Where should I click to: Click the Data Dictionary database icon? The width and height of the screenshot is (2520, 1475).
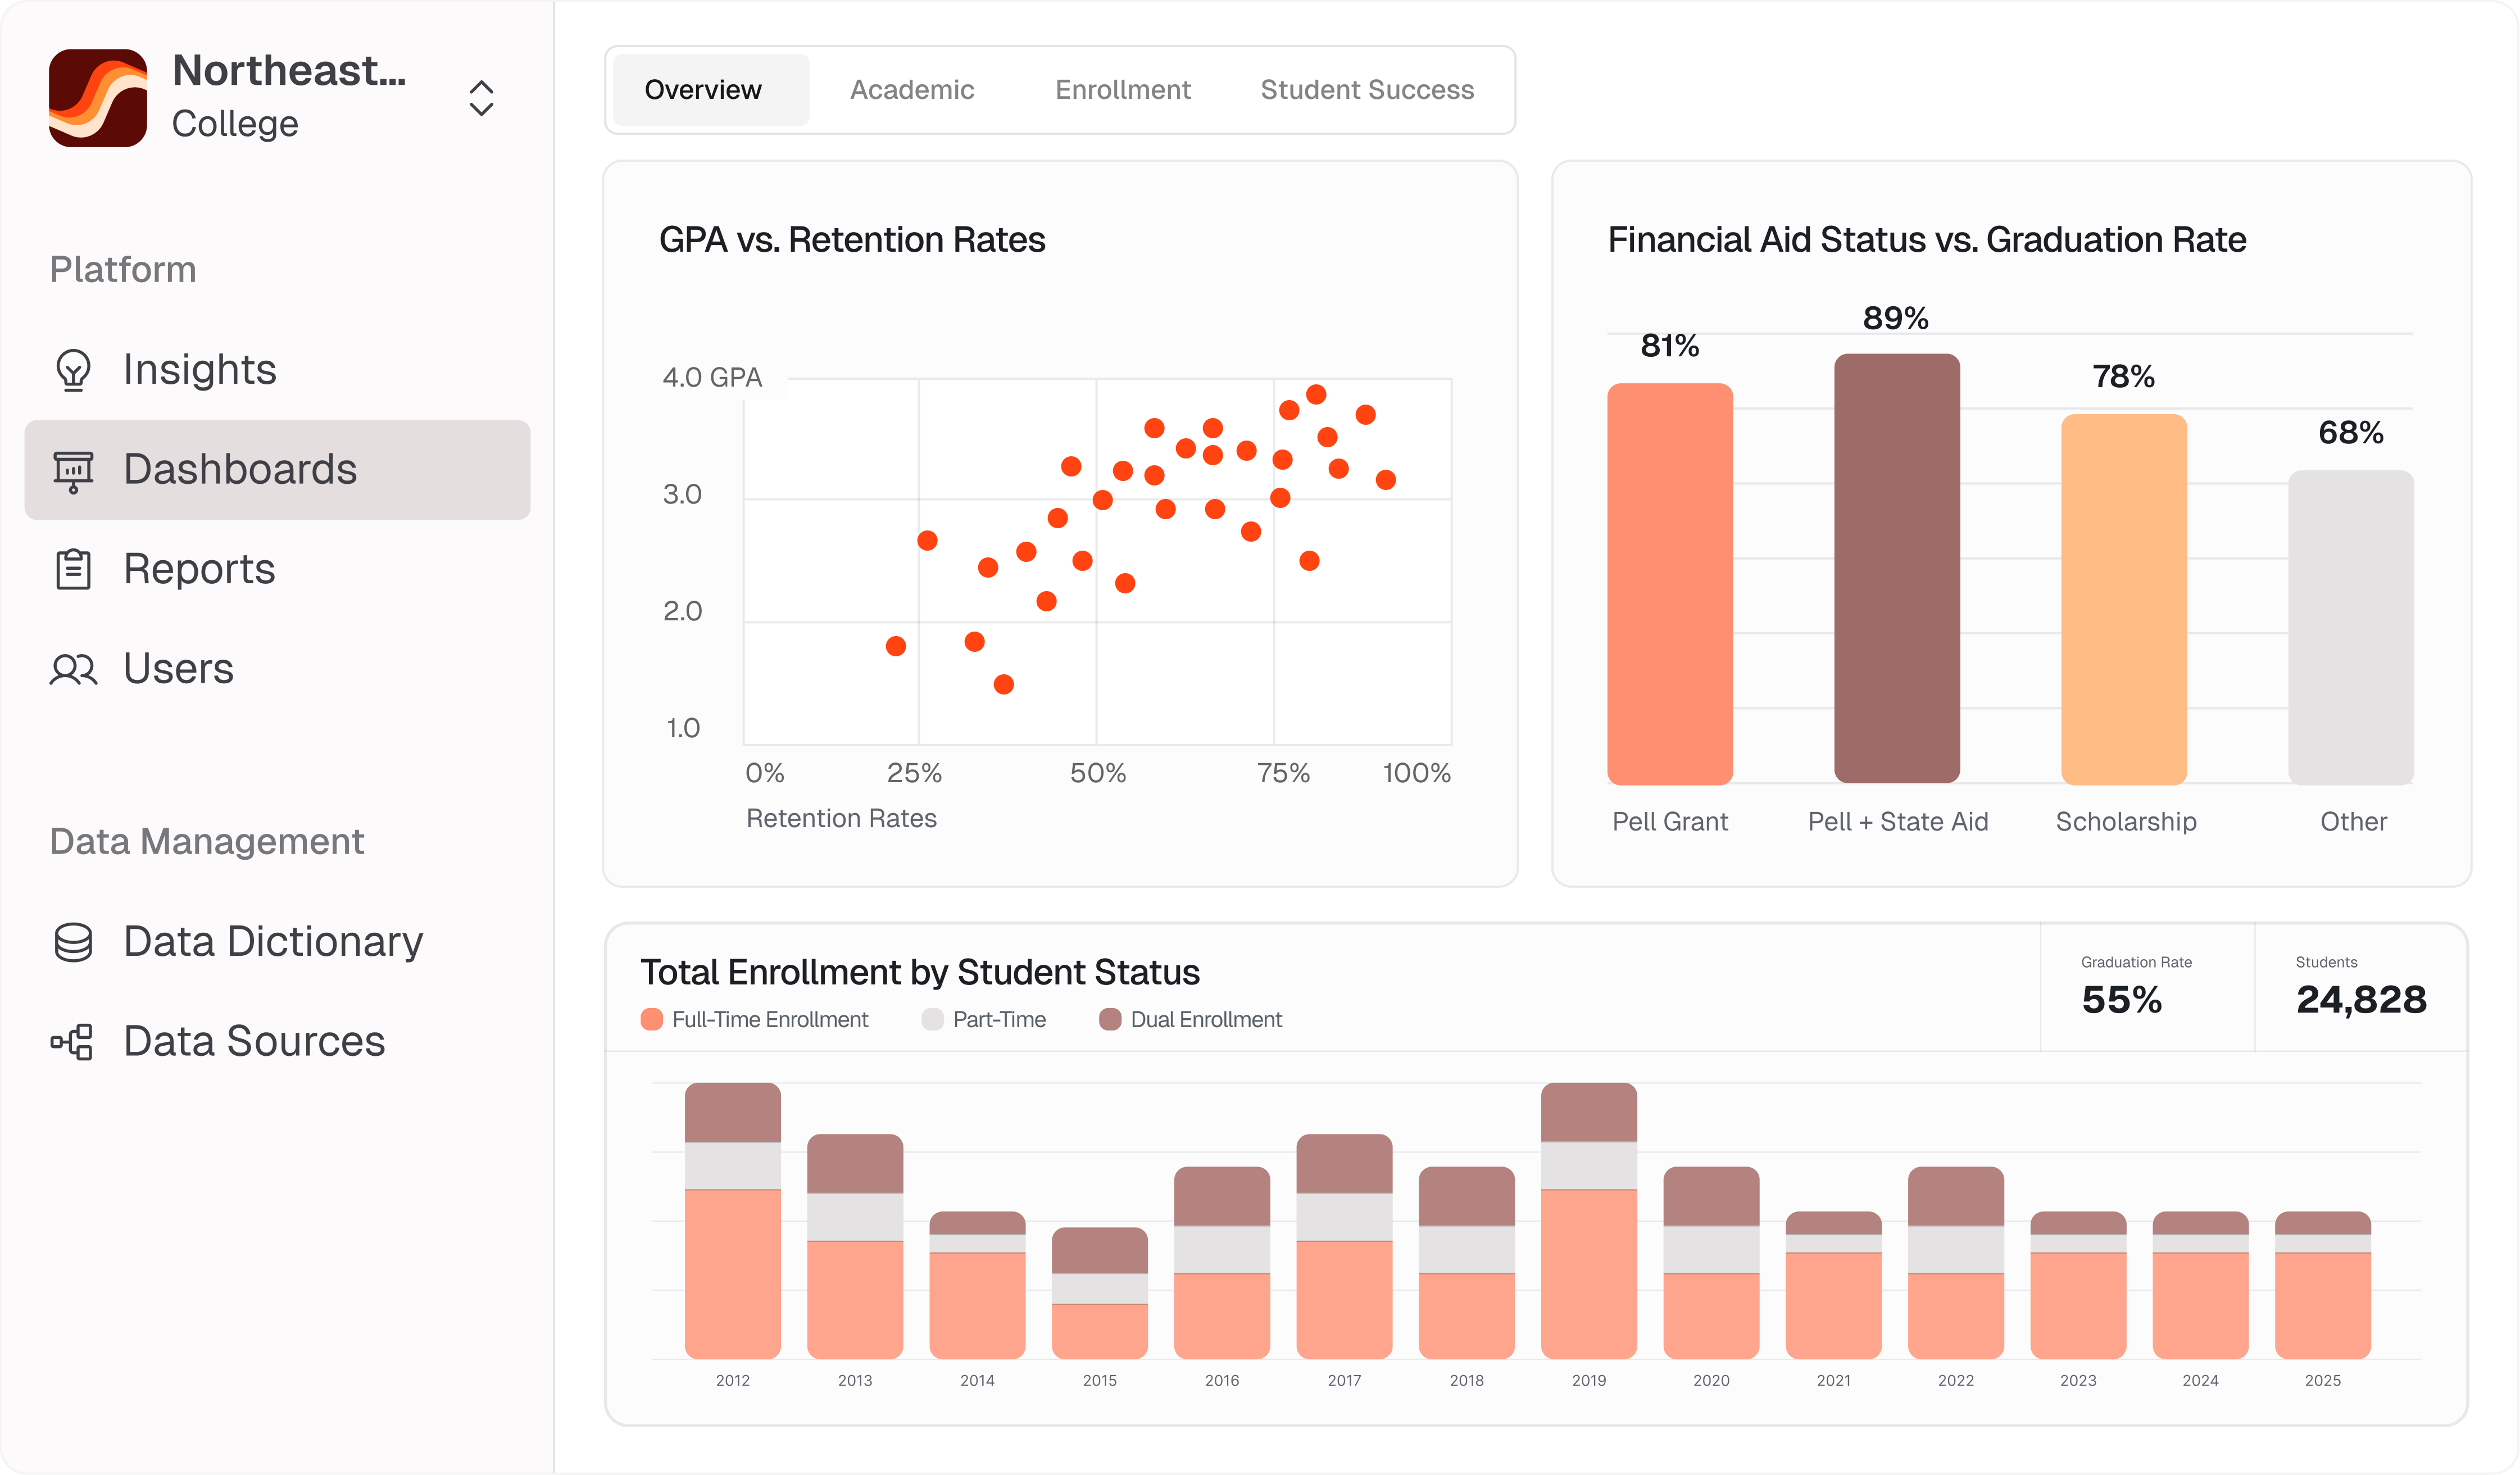pyautogui.click(x=72, y=941)
